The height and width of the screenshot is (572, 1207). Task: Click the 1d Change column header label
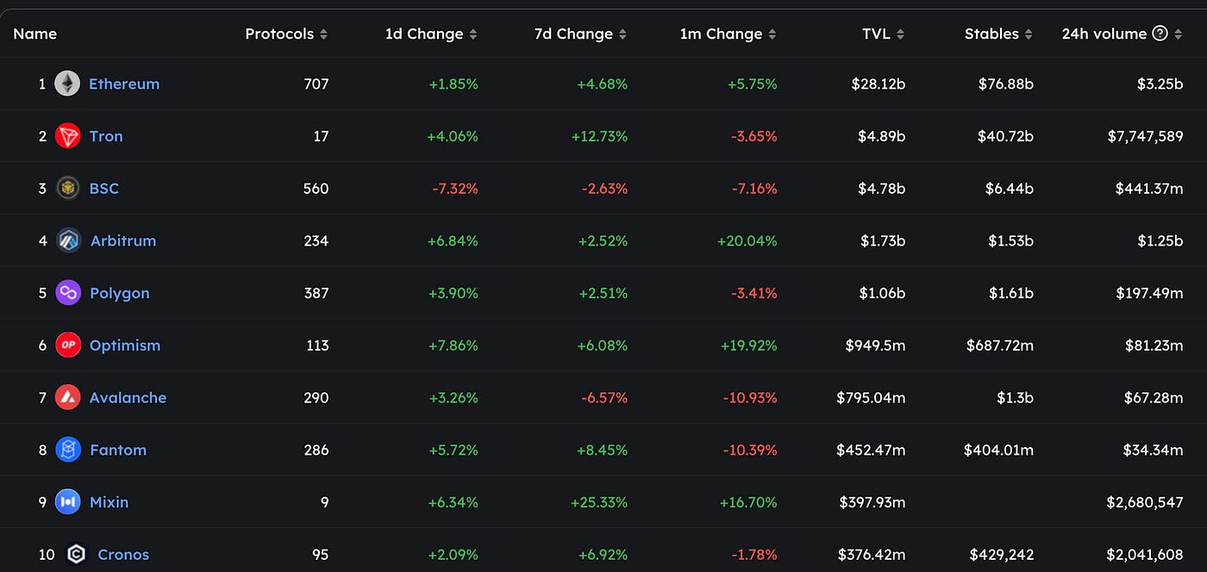(424, 34)
